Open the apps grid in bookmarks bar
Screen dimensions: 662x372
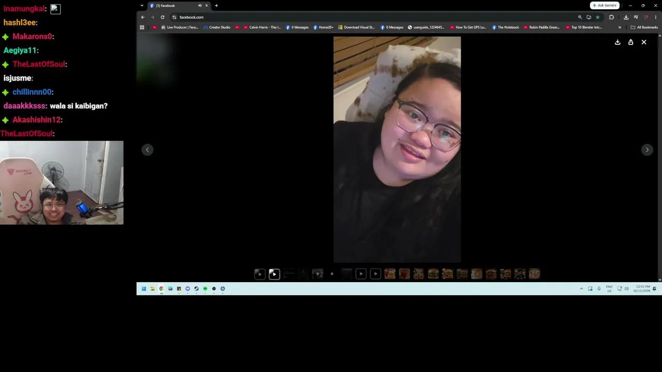point(142,27)
